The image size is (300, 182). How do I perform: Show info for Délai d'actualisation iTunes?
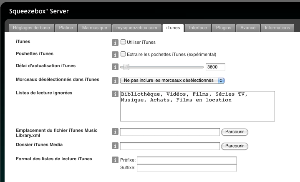pyautogui.click(x=115, y=67)
